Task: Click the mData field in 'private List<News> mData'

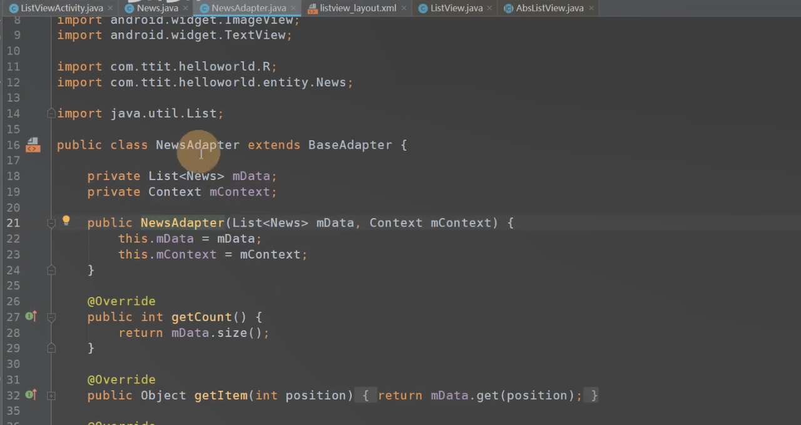Action: (251, 176)
